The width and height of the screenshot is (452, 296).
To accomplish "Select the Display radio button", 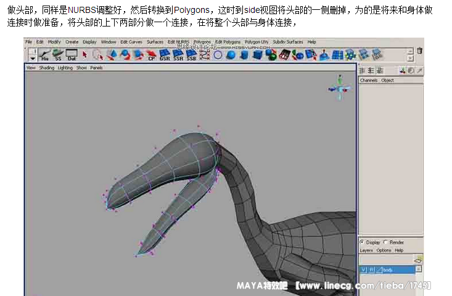I will tap(362, 242).
